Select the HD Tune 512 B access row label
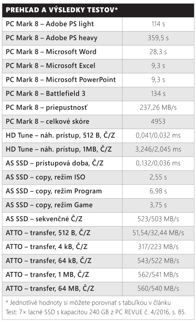Image resolution: width=196 pixels, height=323 pixels. (x=60, y=135)
